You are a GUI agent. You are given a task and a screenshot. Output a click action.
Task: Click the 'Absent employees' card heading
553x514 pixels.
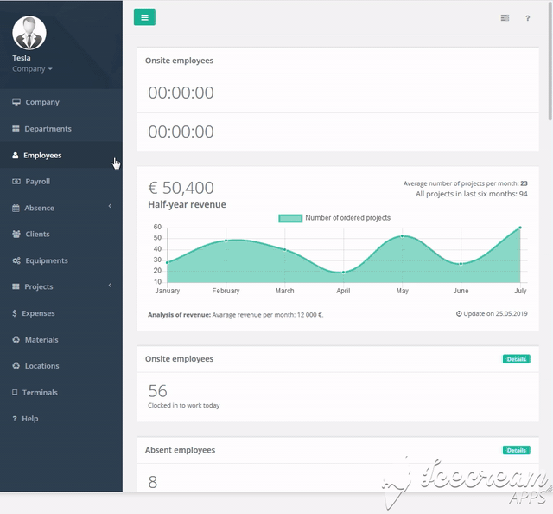(x=181, y=450)
